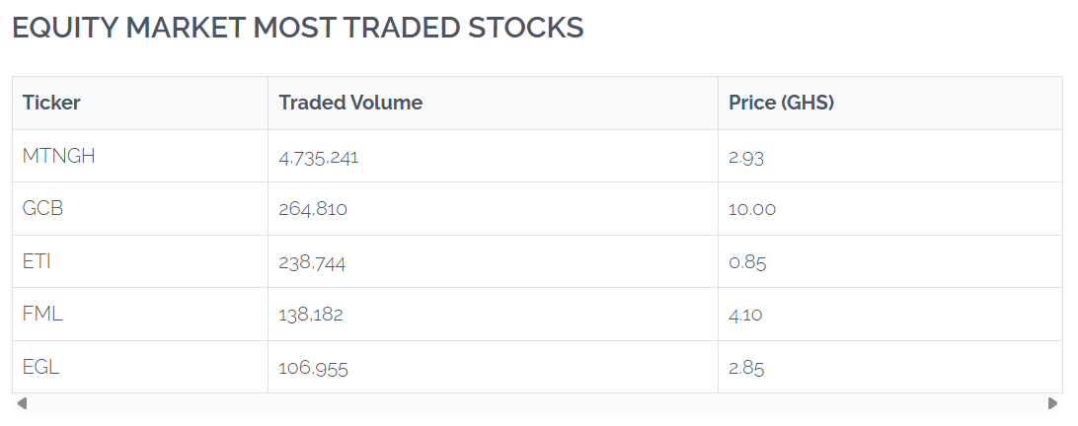
Task: Click the left scroll arrow below table
Action: pos(22,403)
